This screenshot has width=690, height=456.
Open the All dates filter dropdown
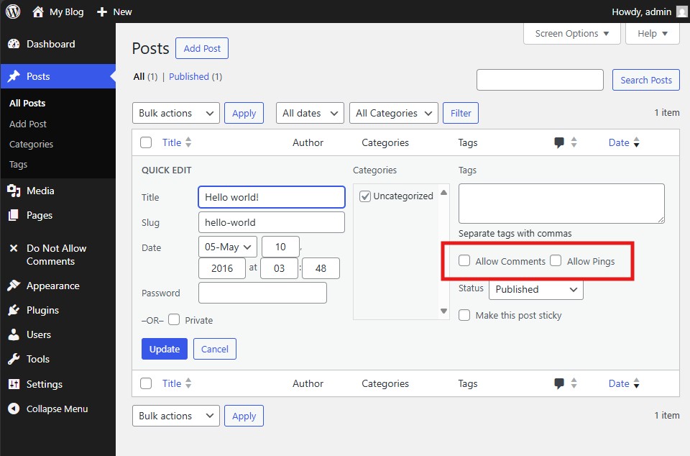309,113
